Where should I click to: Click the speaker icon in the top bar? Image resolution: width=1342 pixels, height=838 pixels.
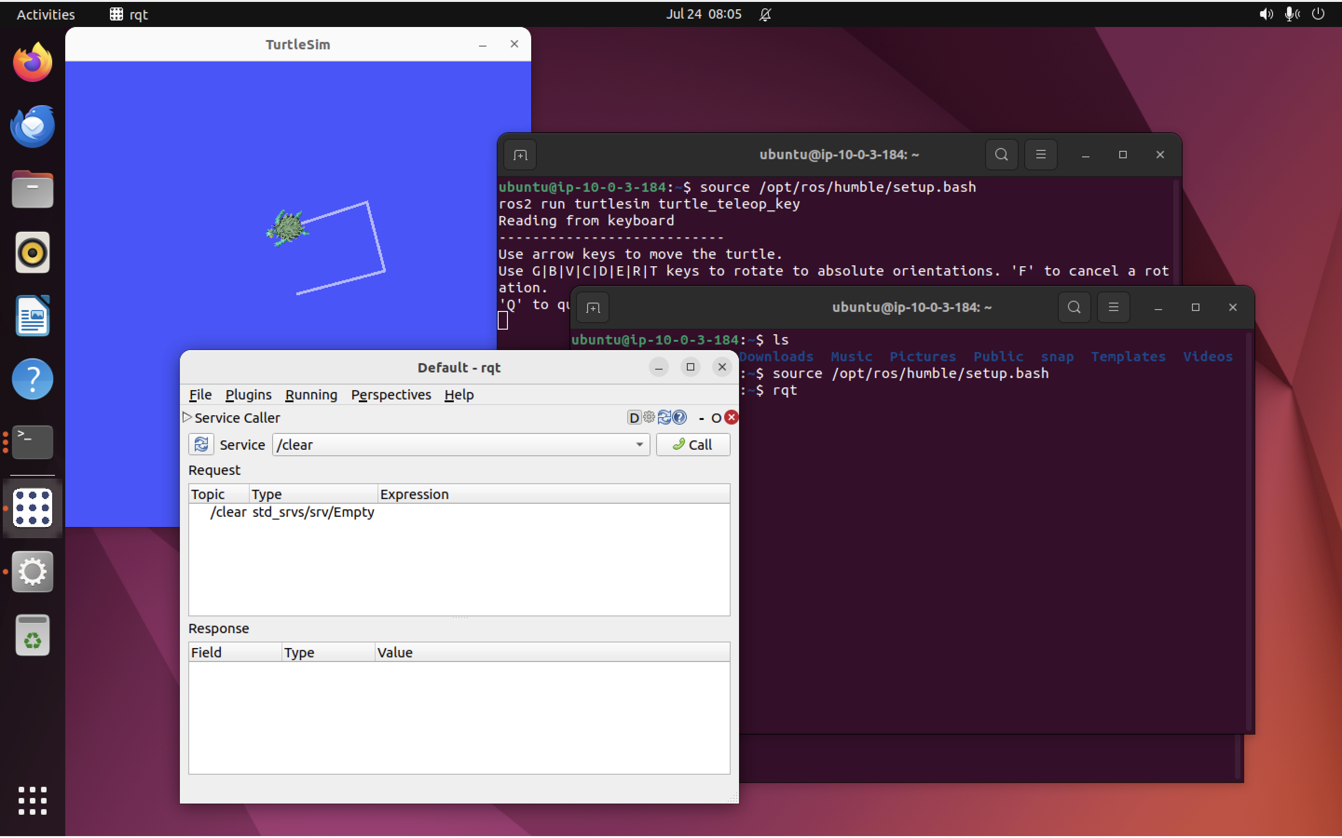1266,14
